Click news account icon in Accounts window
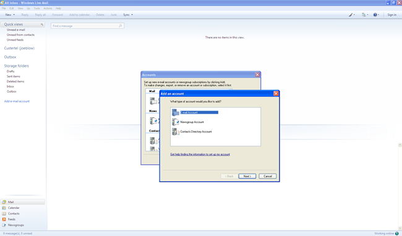Screen dimensions: 402x236 153,120
